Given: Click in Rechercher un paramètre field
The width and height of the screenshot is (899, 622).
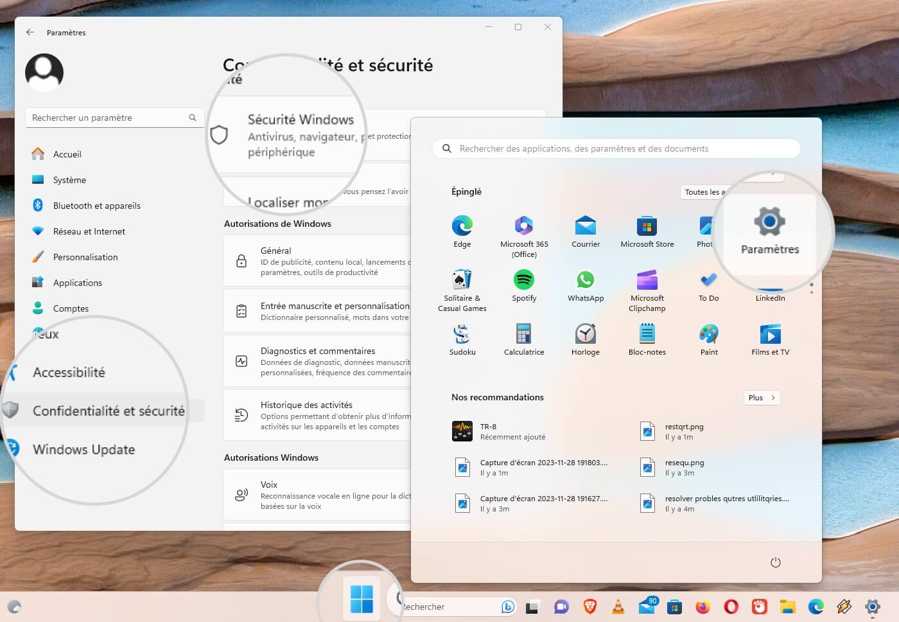Looking at the screenshot, I should [114, 118].
